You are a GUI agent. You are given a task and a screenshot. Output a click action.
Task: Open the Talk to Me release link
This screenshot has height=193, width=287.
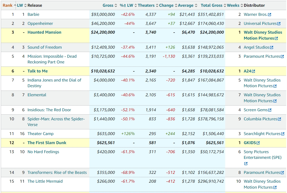click(x=37, y=71)
